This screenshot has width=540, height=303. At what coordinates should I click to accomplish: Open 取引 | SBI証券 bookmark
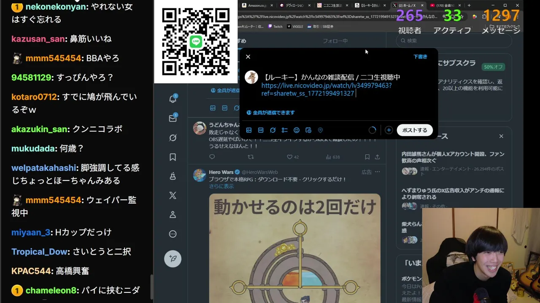[320, 27]
